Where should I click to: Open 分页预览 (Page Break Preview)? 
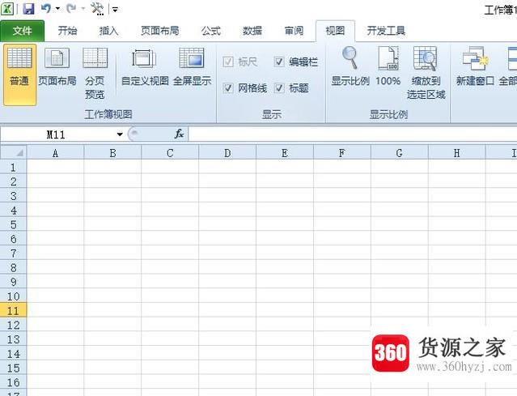pos(95,73)
